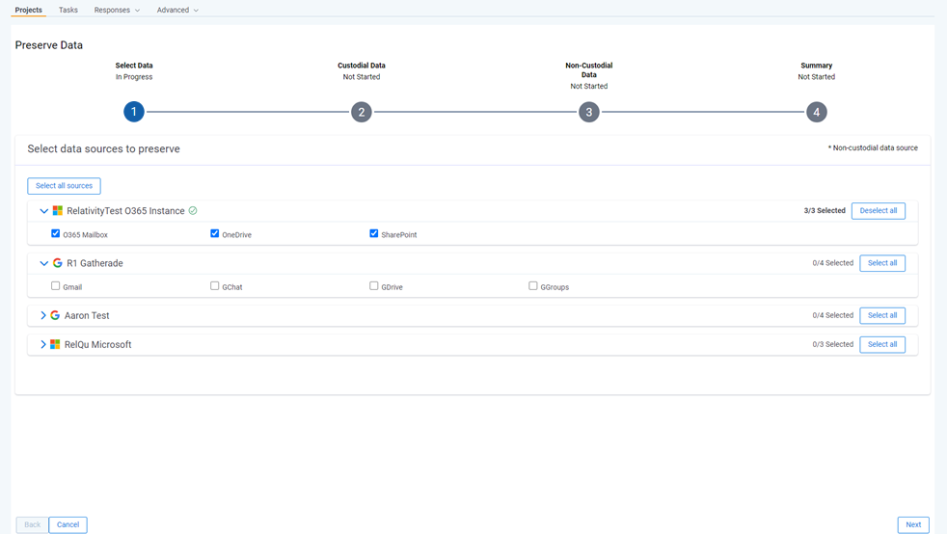Click the Microsoft logo beside RelativityTest O365 Instance

[x=57, y=210]
